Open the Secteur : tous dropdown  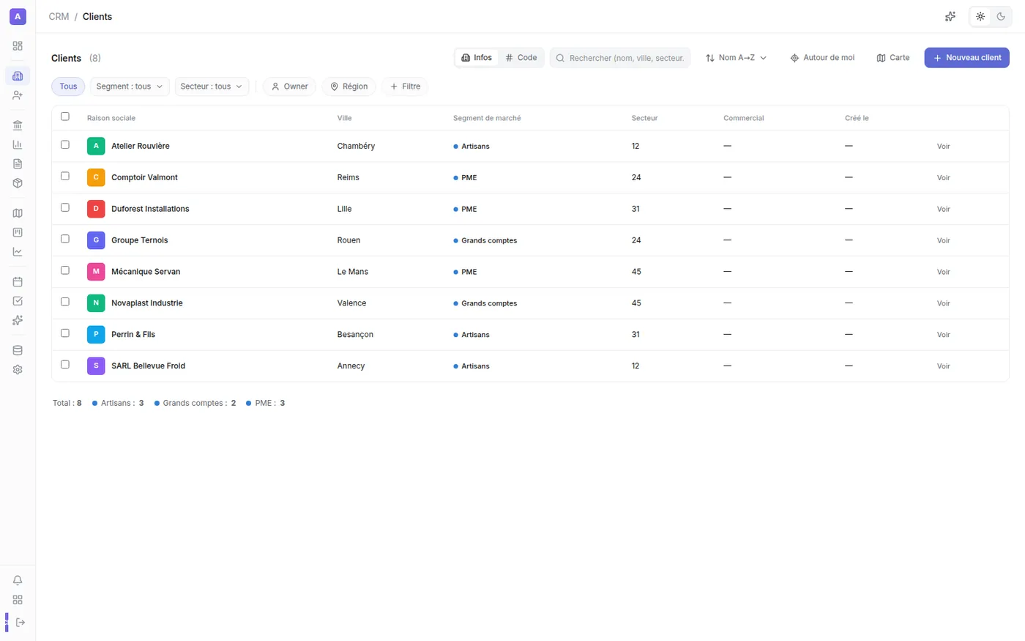point(212,86)
